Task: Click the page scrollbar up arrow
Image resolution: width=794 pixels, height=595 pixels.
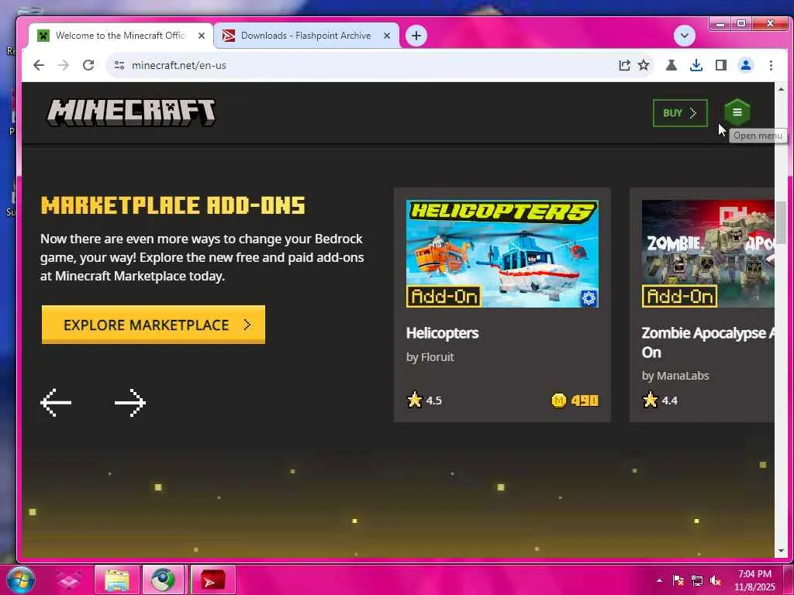Action: pyautogui.click(x=781, y=89)
